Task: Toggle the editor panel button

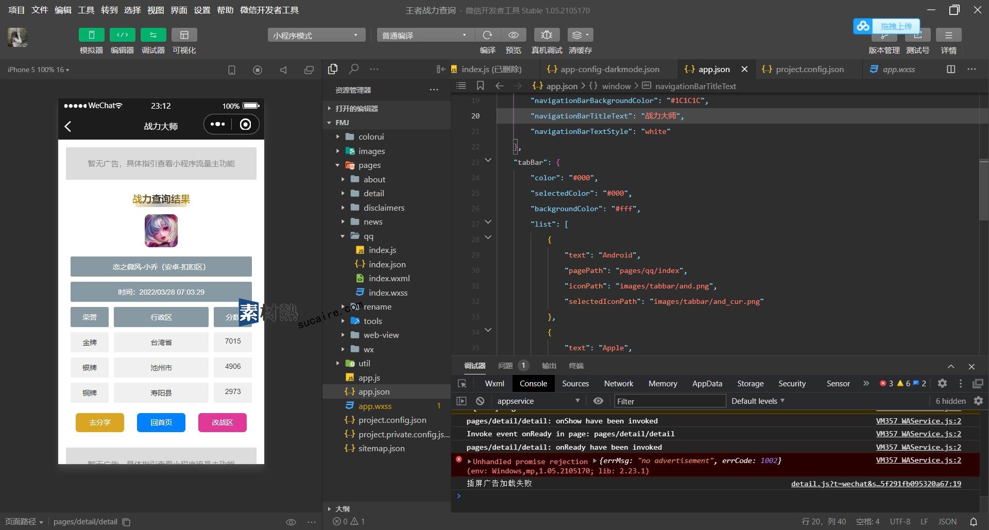Action: pos(122,35)
